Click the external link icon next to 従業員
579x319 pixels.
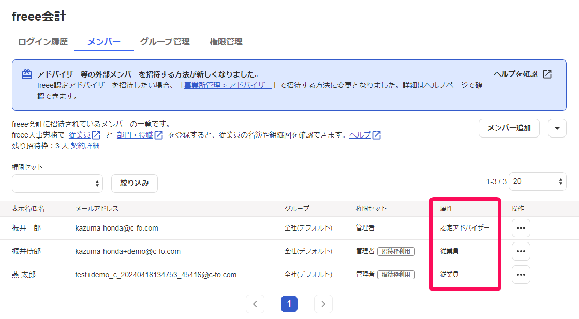coord(96,135)
